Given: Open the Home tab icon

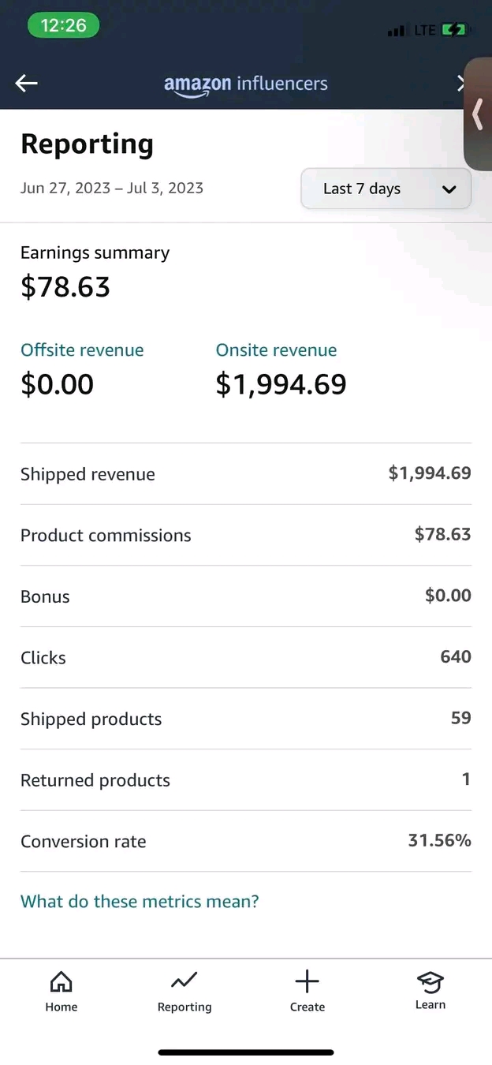Looking at the screenshot, I should (x=61, y=982).
